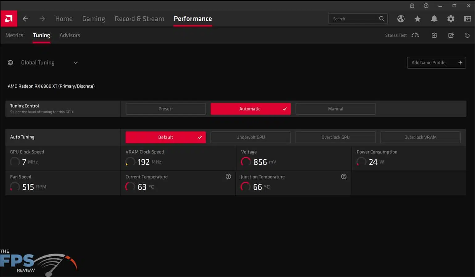Go forward with the right arrow
The height and width of the screenshot is (277, 475).
pos(42,19)
